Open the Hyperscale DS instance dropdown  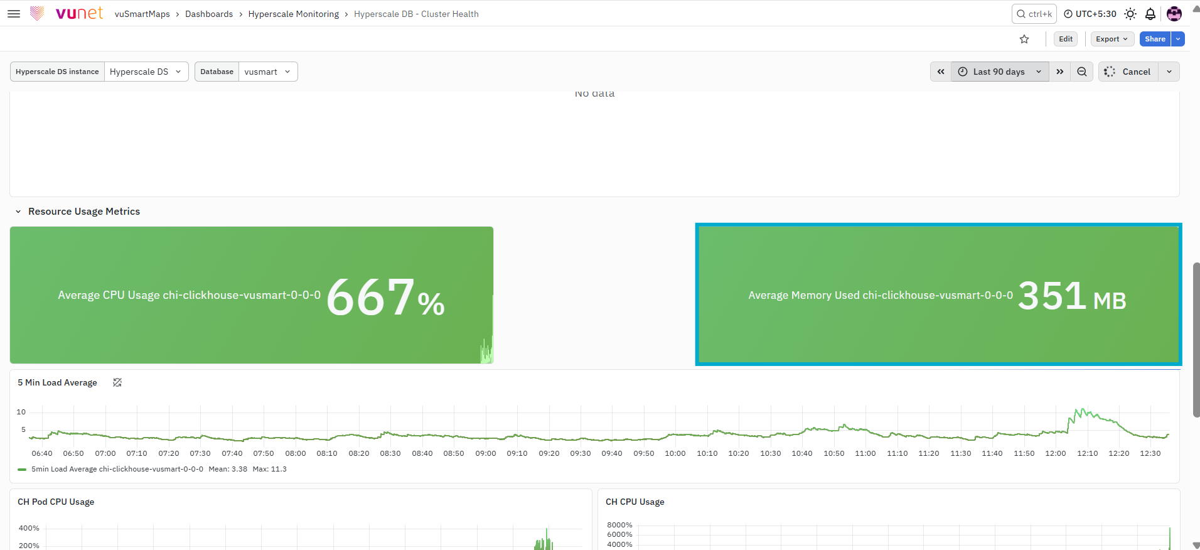pos(146,72)
